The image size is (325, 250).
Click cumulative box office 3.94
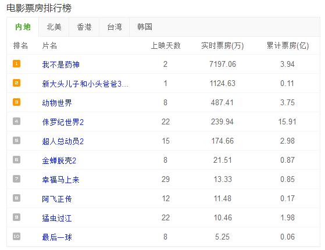pos(287,65)
